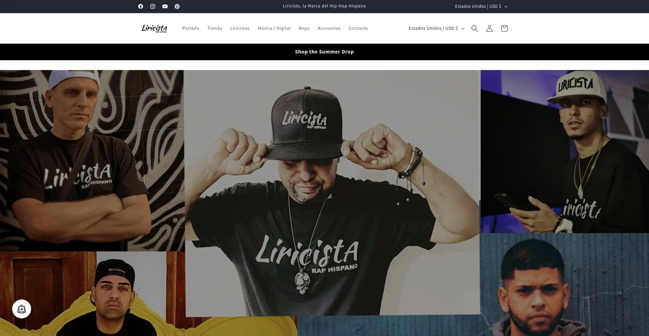Open the shopping cart icon
Viewport: 649px width, 336px height.
click(504, 28)
